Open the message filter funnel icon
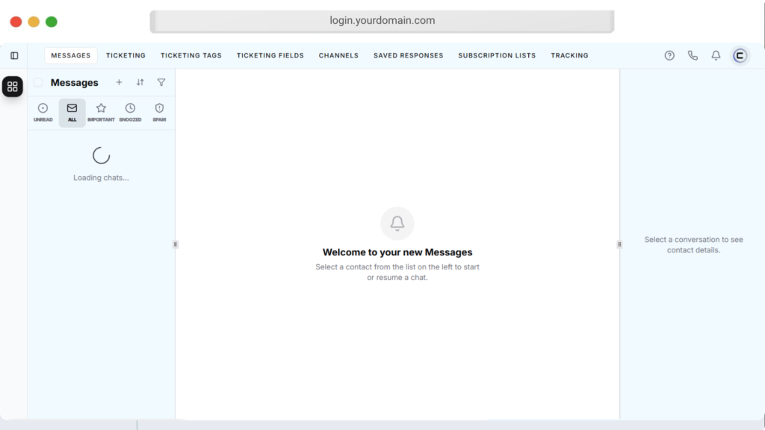Image resolution: width=765 pixels, height=430 pixels. [x=161, y=82]
